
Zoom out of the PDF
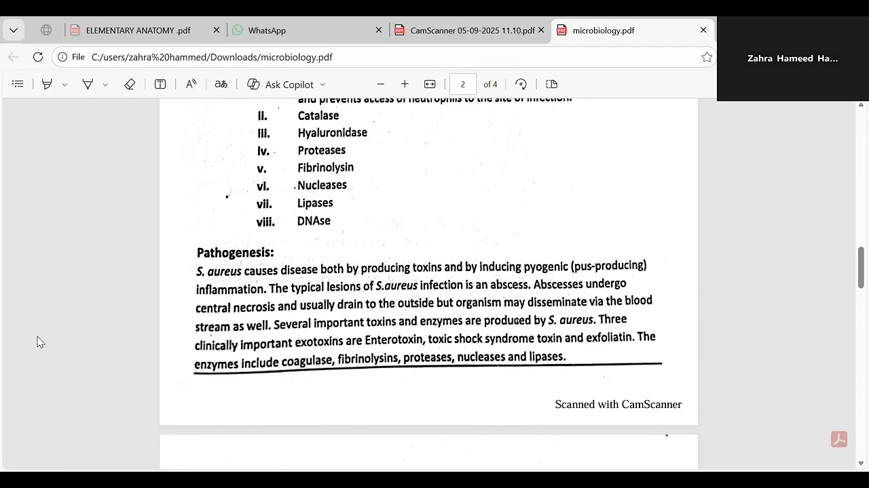pyautogui.click(x=380, y=84)
